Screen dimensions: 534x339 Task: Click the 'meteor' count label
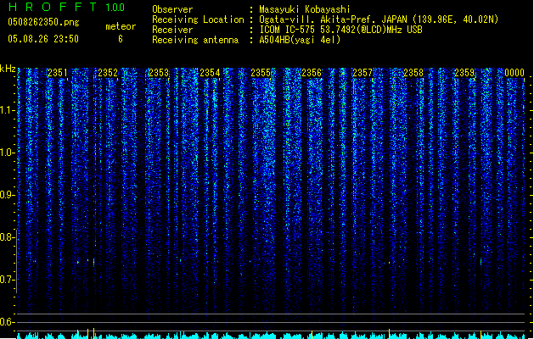pos(121,26)
